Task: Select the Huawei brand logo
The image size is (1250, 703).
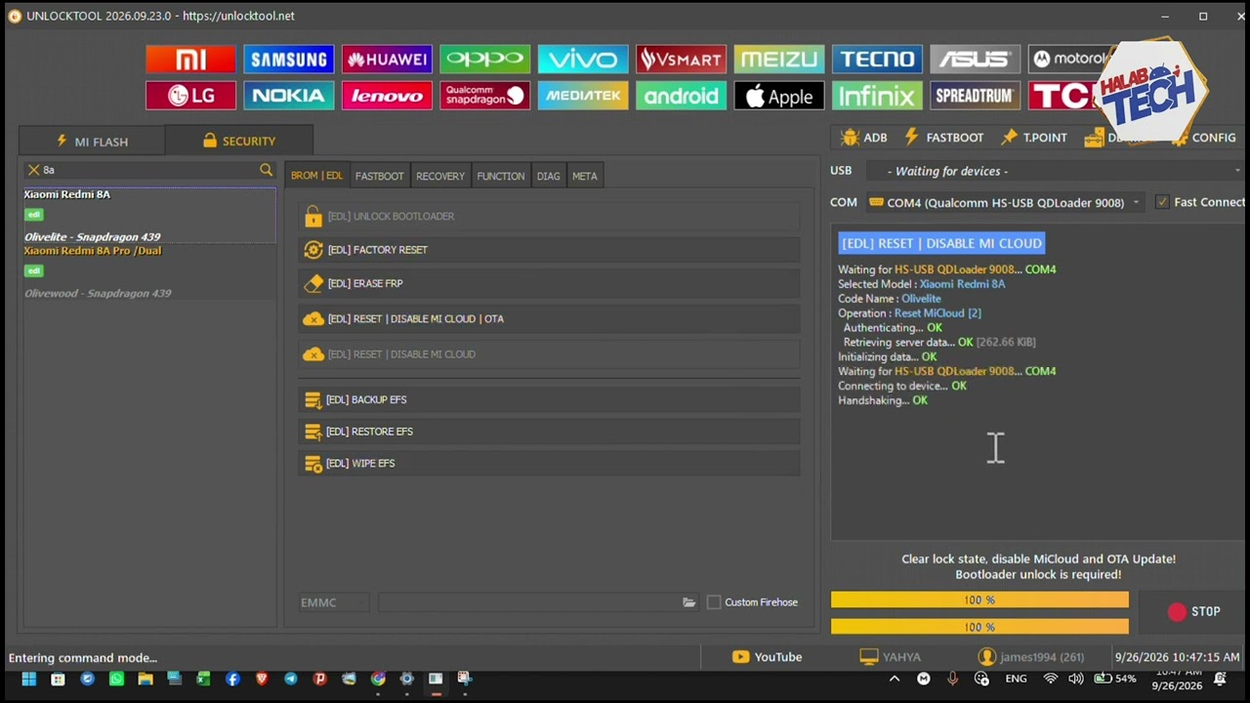Action: [387, 60]
